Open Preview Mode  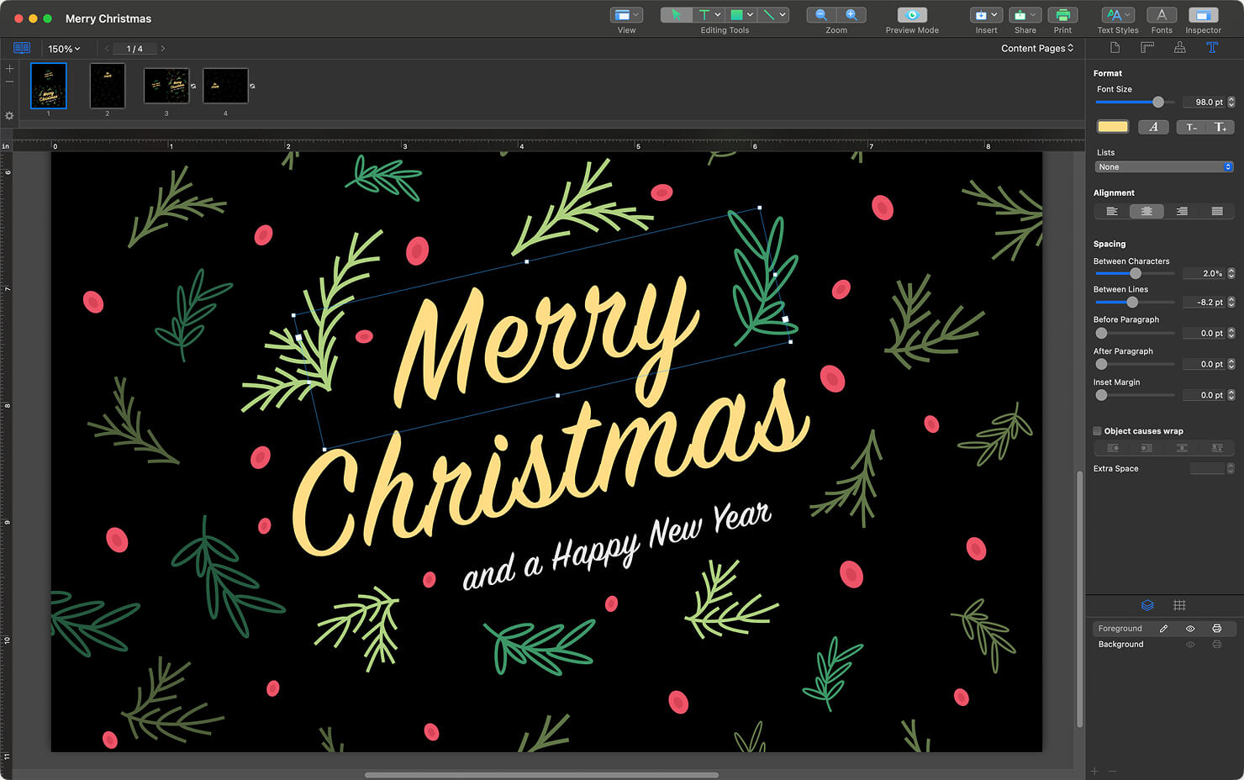[x=911, y=14]
